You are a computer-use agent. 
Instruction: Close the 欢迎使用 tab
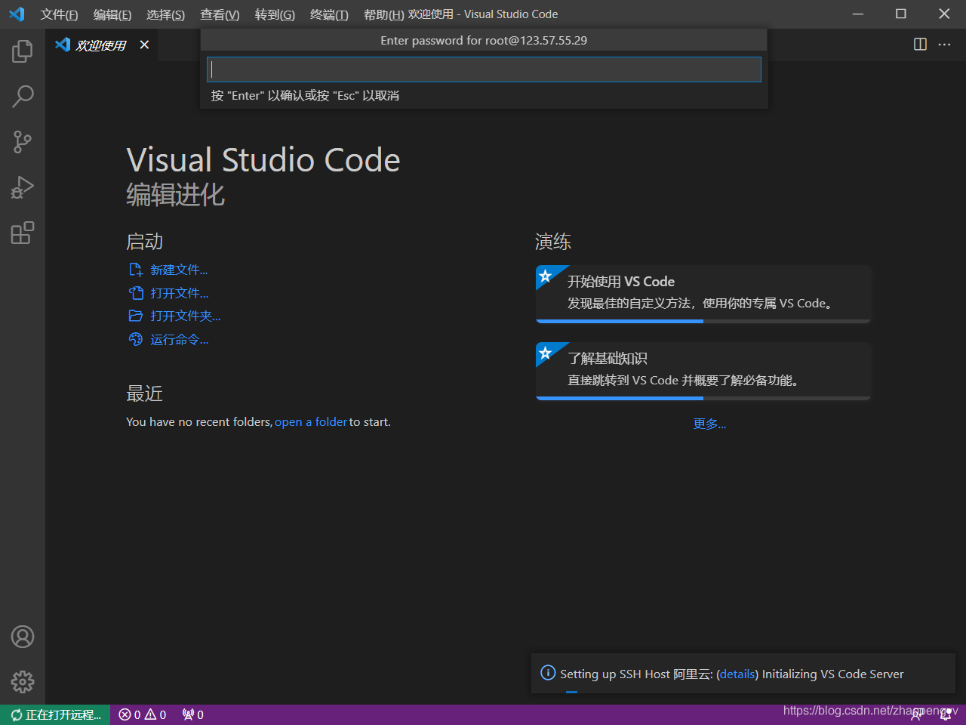click(x=144, y=45)
